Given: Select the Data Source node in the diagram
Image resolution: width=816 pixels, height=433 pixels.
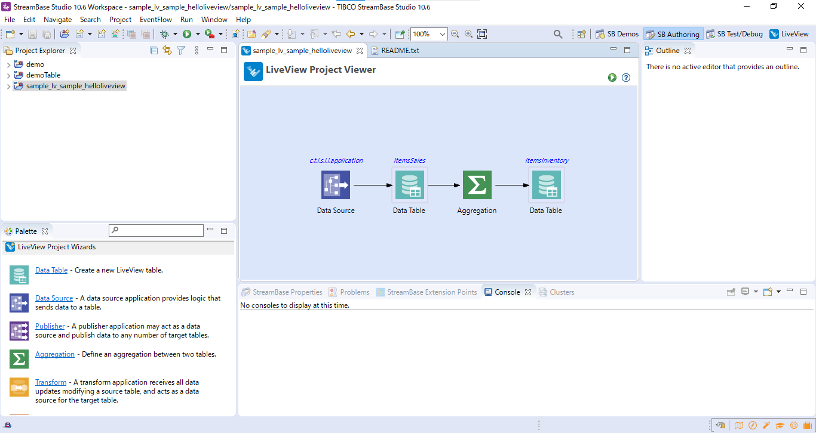Looking at the screenshot, I should pyautogui.click(x=336, y=185).
